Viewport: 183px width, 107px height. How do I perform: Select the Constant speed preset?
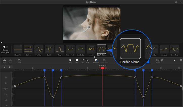pos(18,49)
